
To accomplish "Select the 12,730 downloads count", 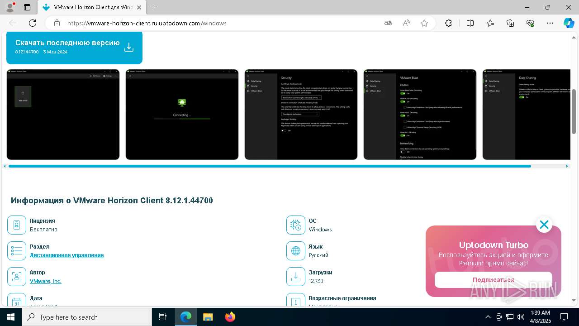I will coord(316,281).
